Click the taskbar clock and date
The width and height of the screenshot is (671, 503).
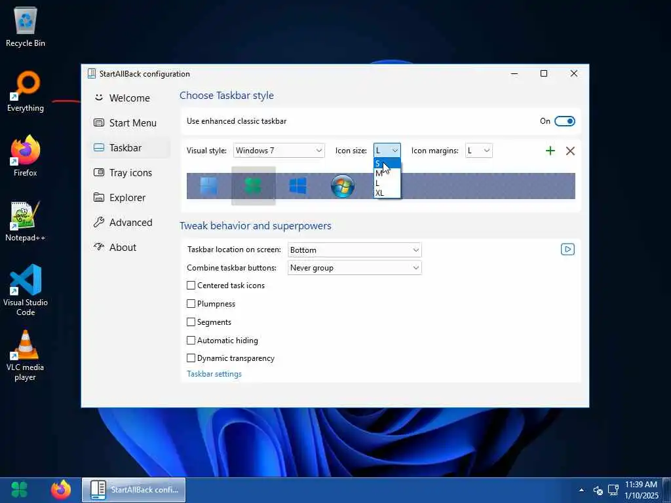[641, 490]
